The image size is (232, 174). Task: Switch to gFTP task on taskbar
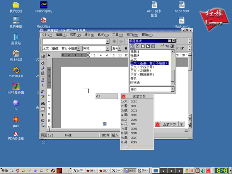[78, 171]
